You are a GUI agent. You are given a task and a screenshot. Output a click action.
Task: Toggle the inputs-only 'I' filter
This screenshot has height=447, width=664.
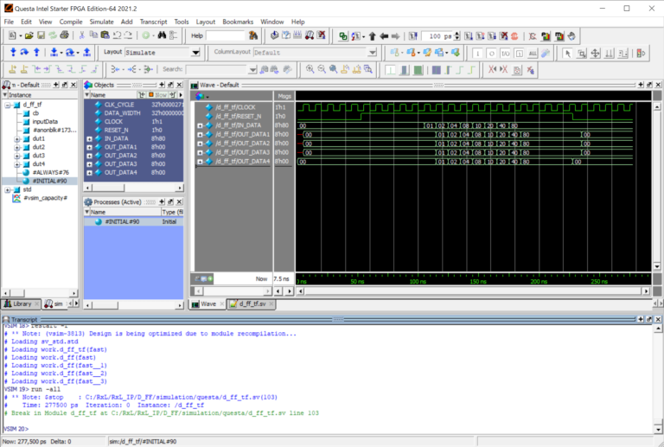[x=477, y=53]
